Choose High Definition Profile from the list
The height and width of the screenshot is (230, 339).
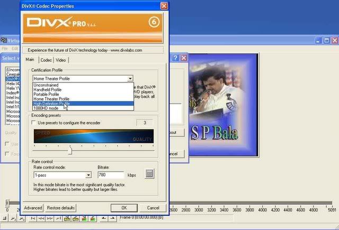point(83,104)
